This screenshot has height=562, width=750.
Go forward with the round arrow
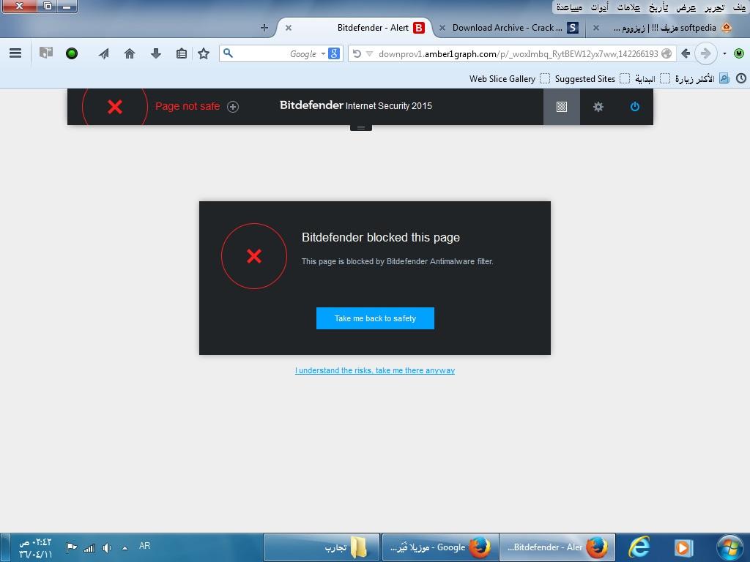click(x=705, y=53)
